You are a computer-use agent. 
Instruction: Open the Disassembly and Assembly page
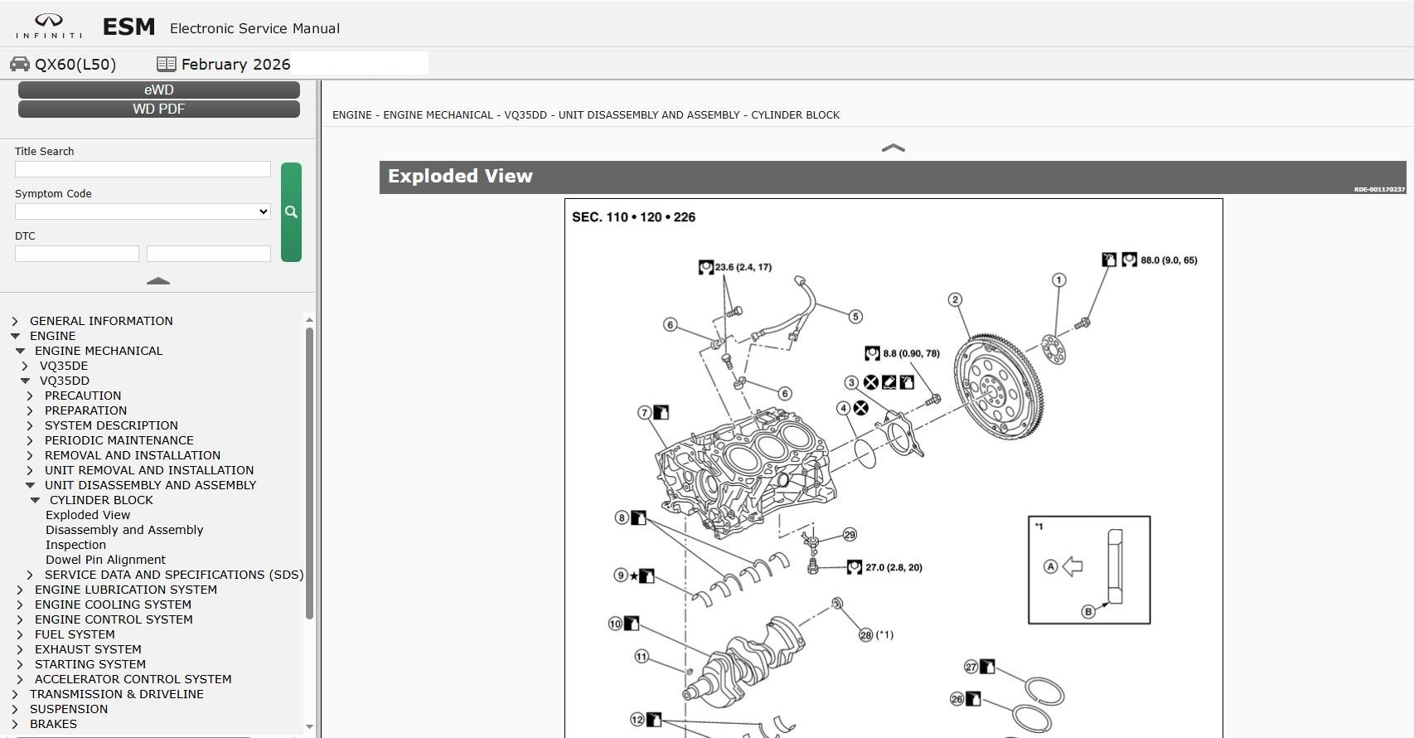point(124,530)
